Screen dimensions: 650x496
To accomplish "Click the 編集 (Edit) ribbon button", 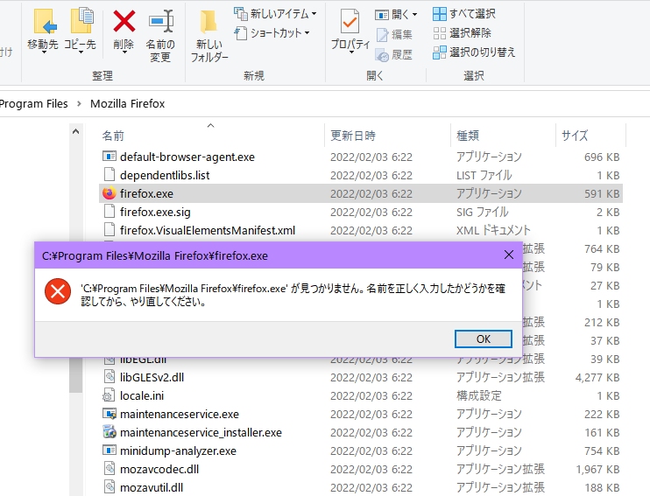I will click(x=394, y=34).
